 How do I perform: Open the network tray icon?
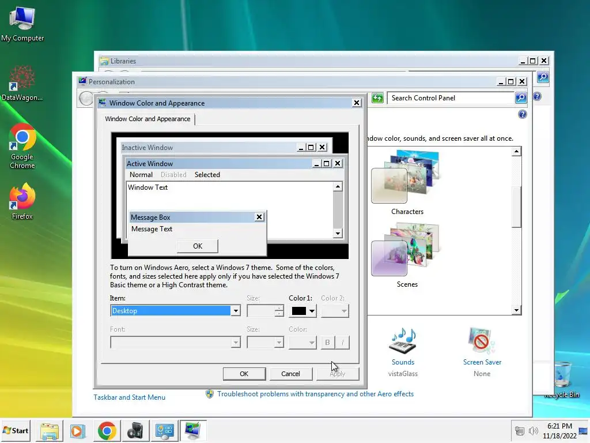pos(519,431)
